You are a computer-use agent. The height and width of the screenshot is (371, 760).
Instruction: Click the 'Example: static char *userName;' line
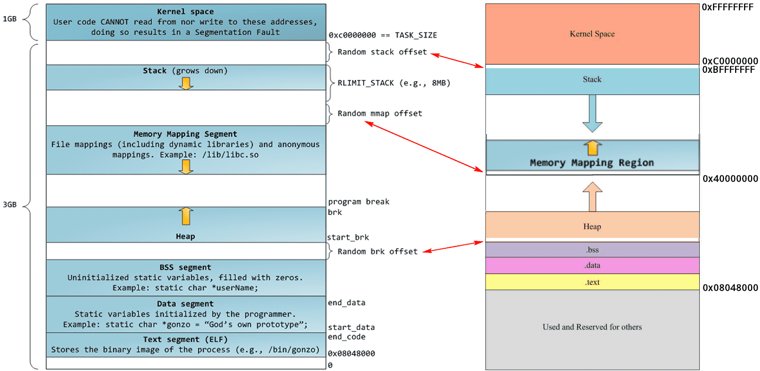tap(185, 288)
